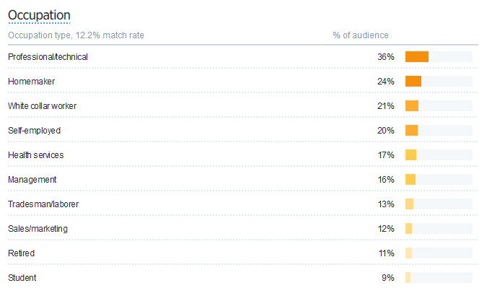Select the Homemaker occupation label

coord(31,82)
